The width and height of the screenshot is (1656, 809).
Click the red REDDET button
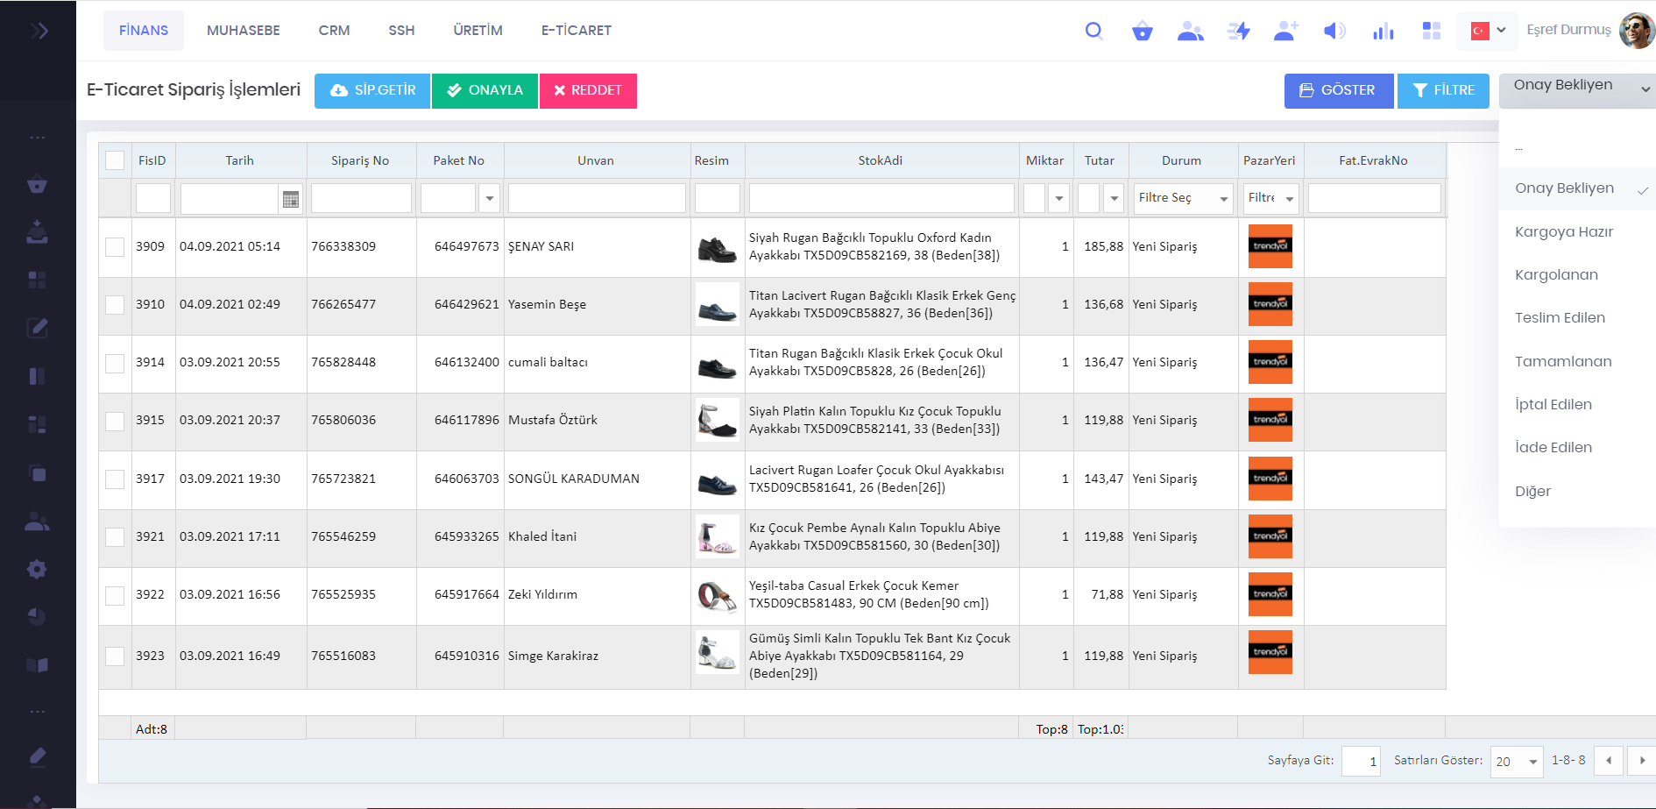click(588, 91)
